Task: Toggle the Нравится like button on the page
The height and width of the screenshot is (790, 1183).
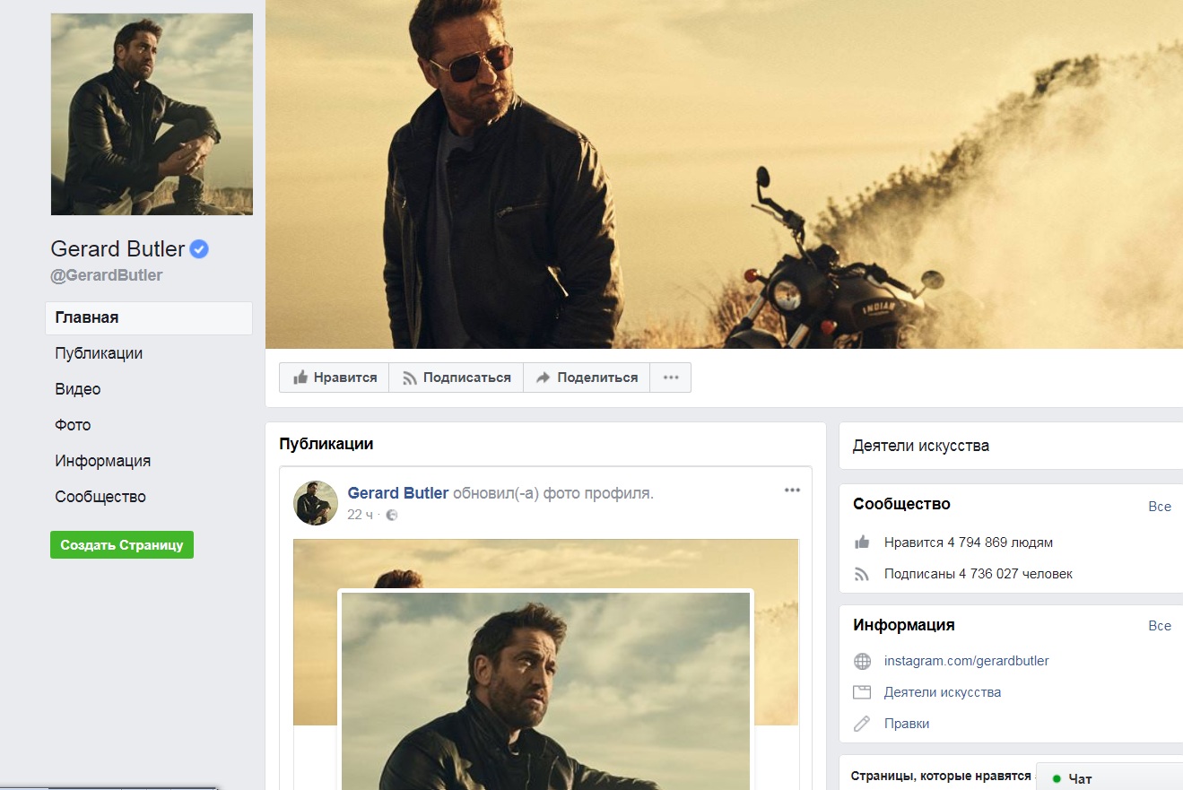Action: coord(335,378)
